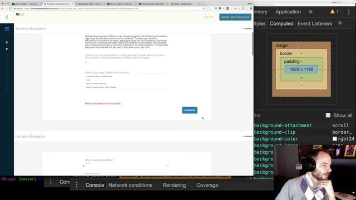Click the background-color property name

276,139
